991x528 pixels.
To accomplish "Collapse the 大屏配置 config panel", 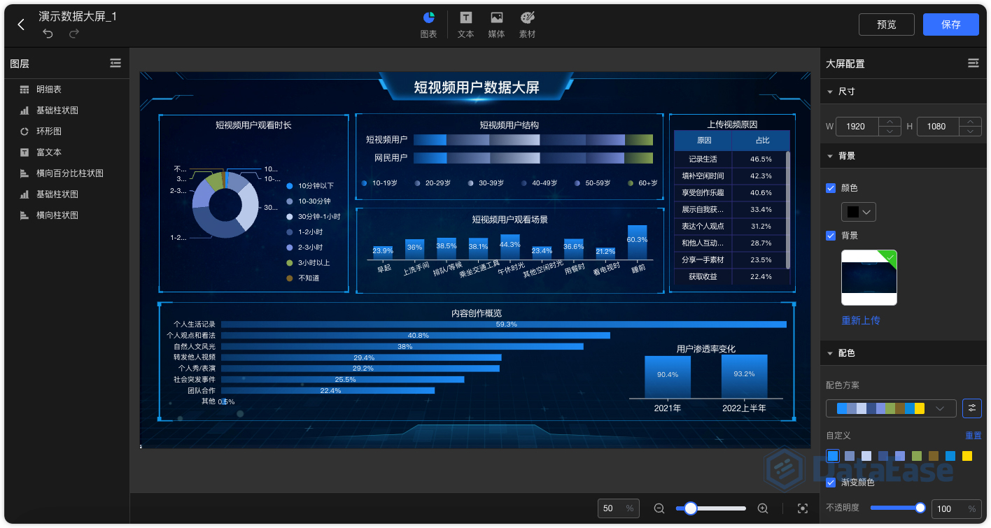I will (973, 63).
